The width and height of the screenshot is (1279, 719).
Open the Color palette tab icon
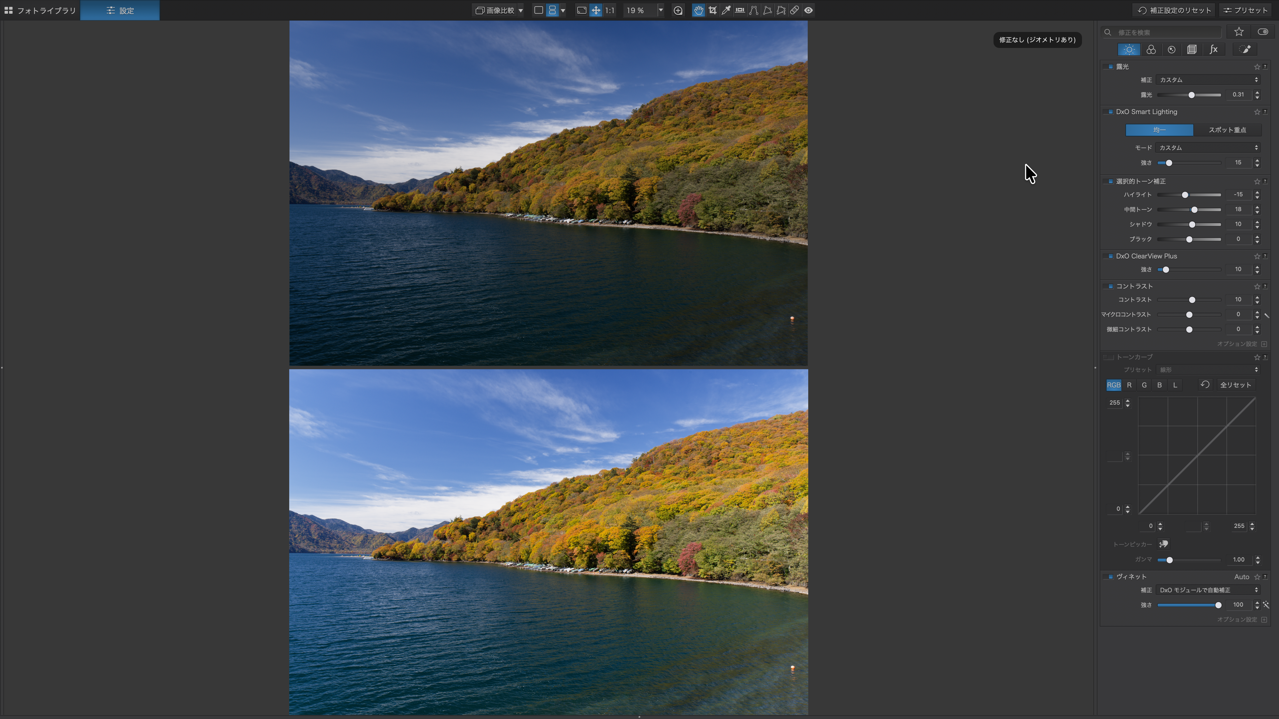click(1151, 50)
